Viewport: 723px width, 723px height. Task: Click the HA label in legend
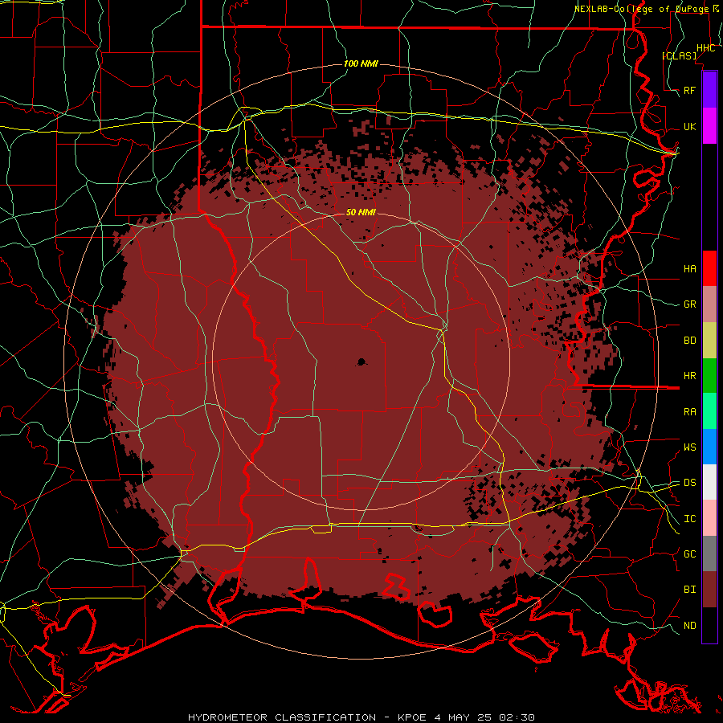[690, 268]
